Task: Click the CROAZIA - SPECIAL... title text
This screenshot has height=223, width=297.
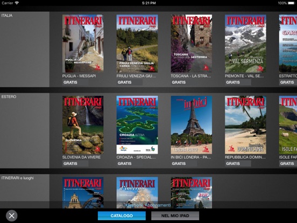Action: pyautogui.click(x=136, y=157)
